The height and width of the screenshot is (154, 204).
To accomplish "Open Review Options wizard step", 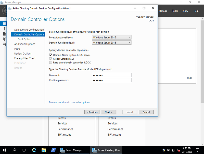I will [23, 54].
